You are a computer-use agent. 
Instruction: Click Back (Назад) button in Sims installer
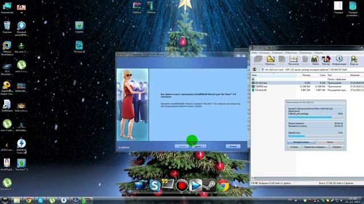tap(182, 146)
